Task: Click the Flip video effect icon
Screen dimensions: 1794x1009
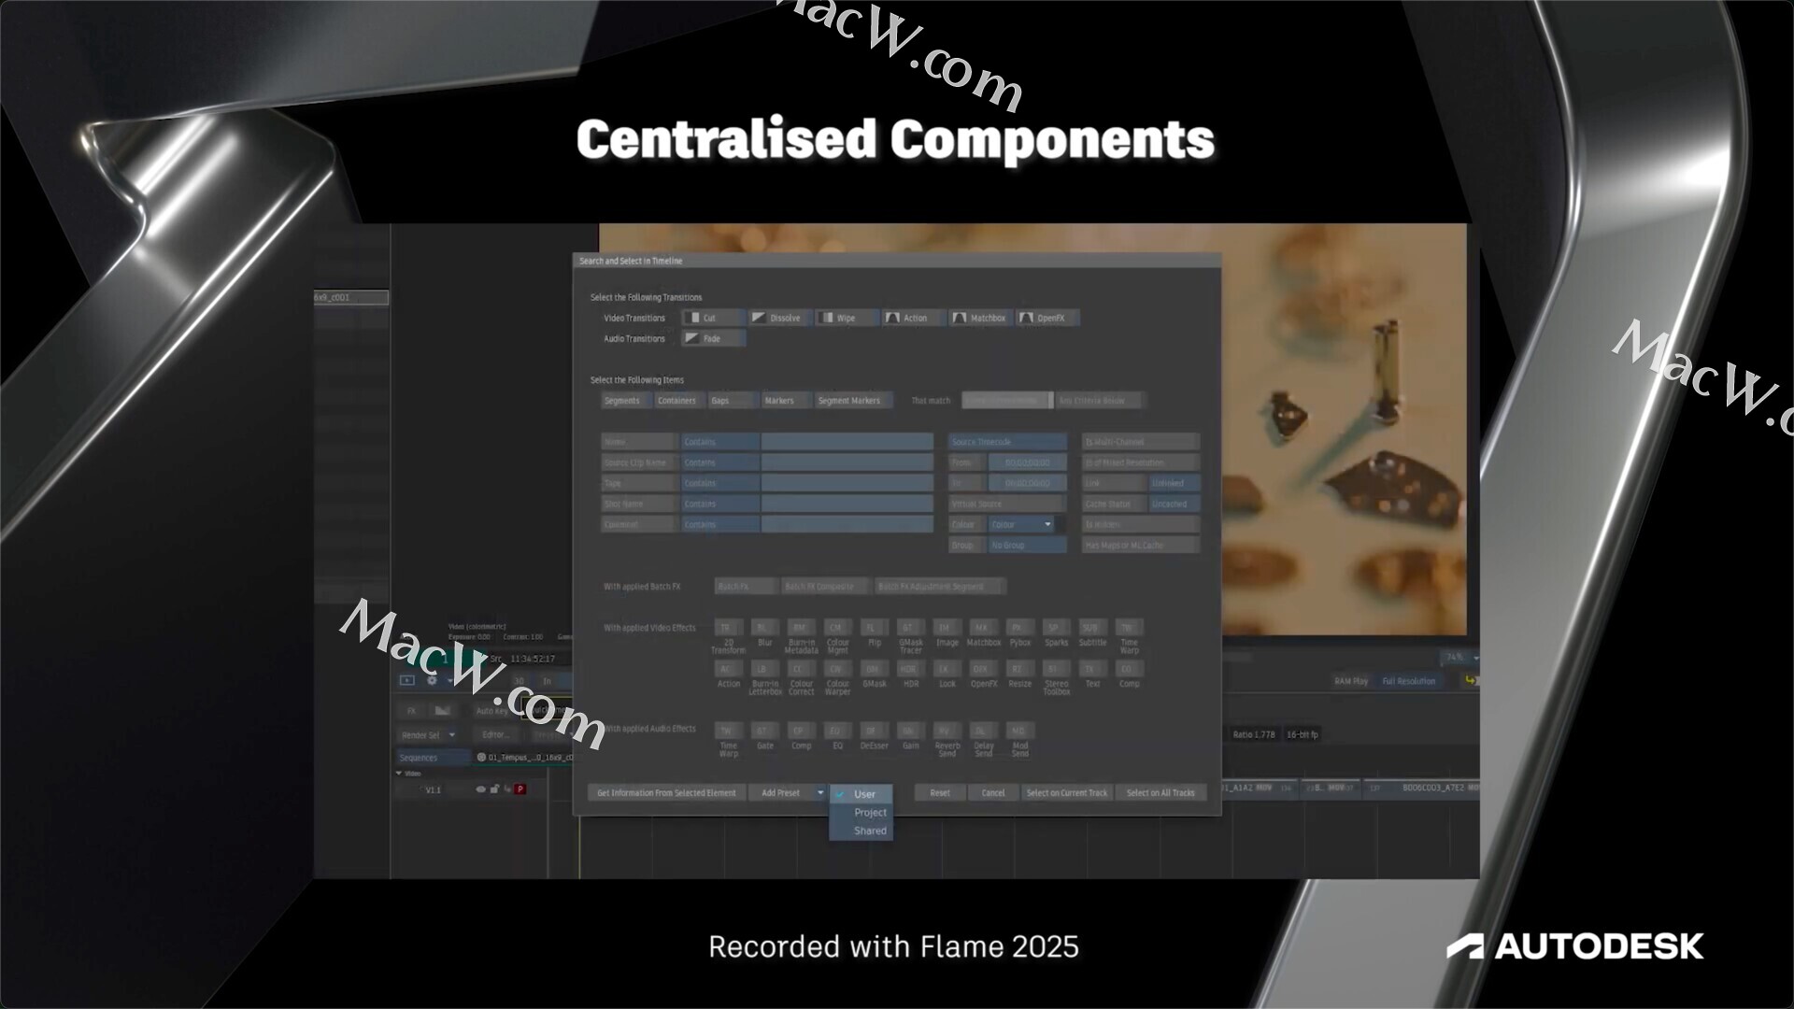Action: pos(873,628)
